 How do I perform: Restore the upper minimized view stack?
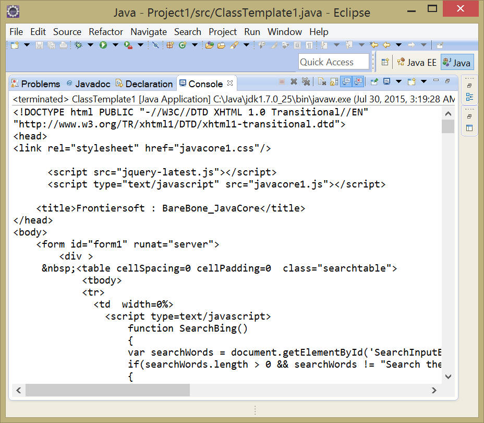click(x=469, y=86)
